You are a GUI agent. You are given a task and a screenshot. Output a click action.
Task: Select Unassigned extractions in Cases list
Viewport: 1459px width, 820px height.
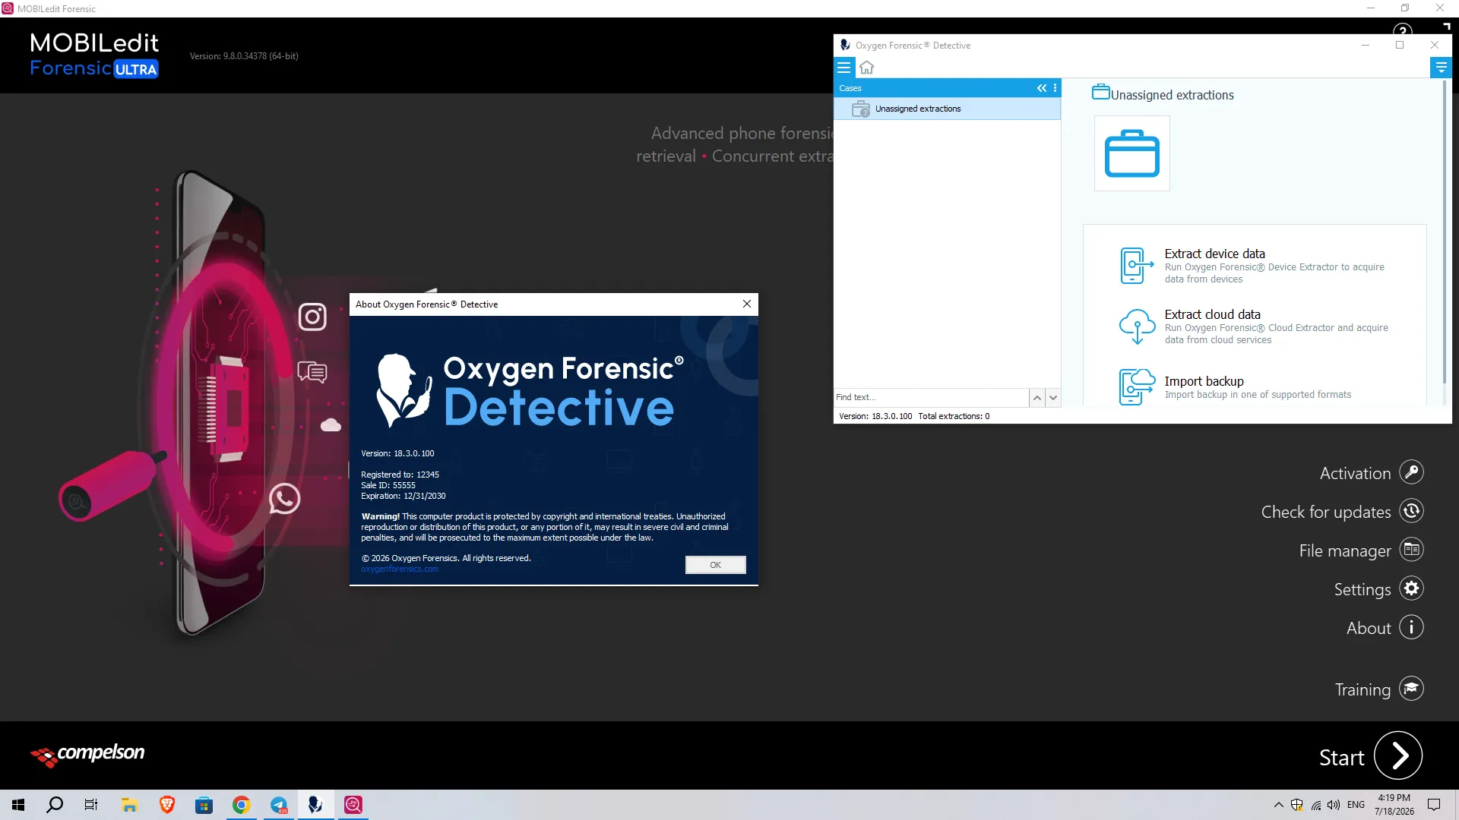(947, 109)
